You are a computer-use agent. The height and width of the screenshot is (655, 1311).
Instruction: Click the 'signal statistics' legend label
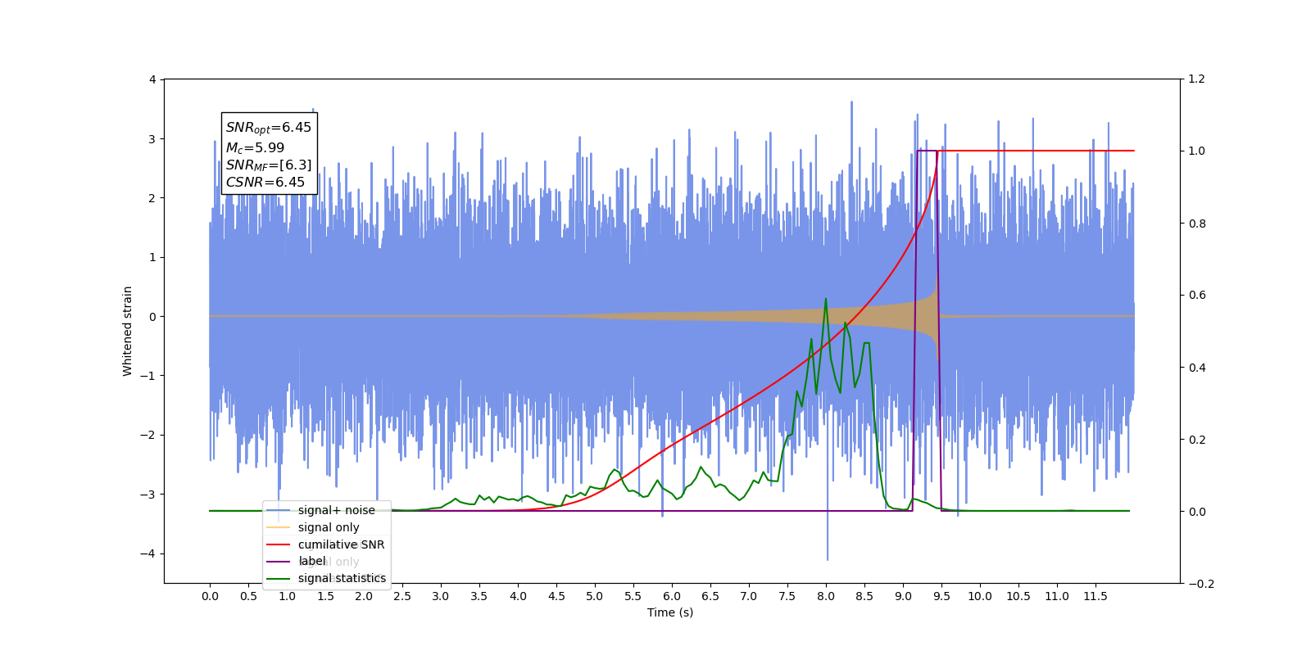pos(342,578)
